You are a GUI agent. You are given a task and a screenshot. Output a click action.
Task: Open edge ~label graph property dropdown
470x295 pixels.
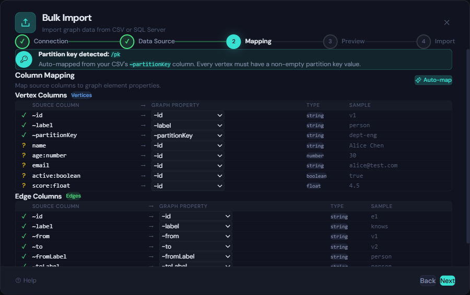(x=196, y=227)
